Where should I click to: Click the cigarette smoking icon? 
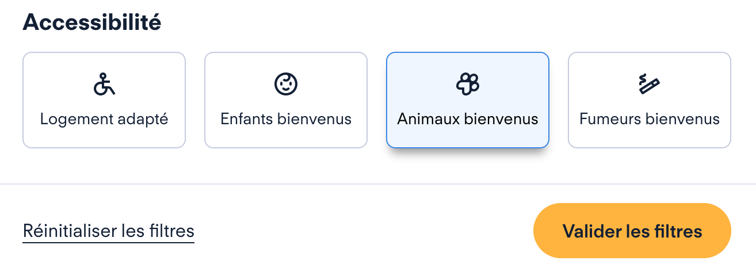coord(650,85)
